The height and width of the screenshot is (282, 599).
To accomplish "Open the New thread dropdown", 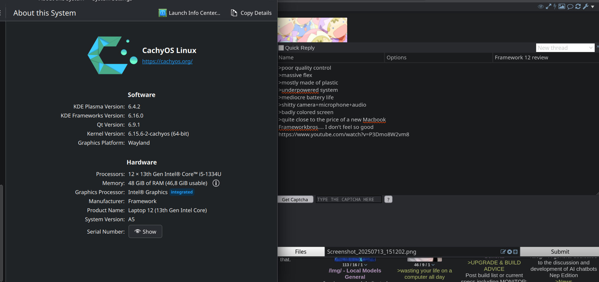I will point(565,48).
